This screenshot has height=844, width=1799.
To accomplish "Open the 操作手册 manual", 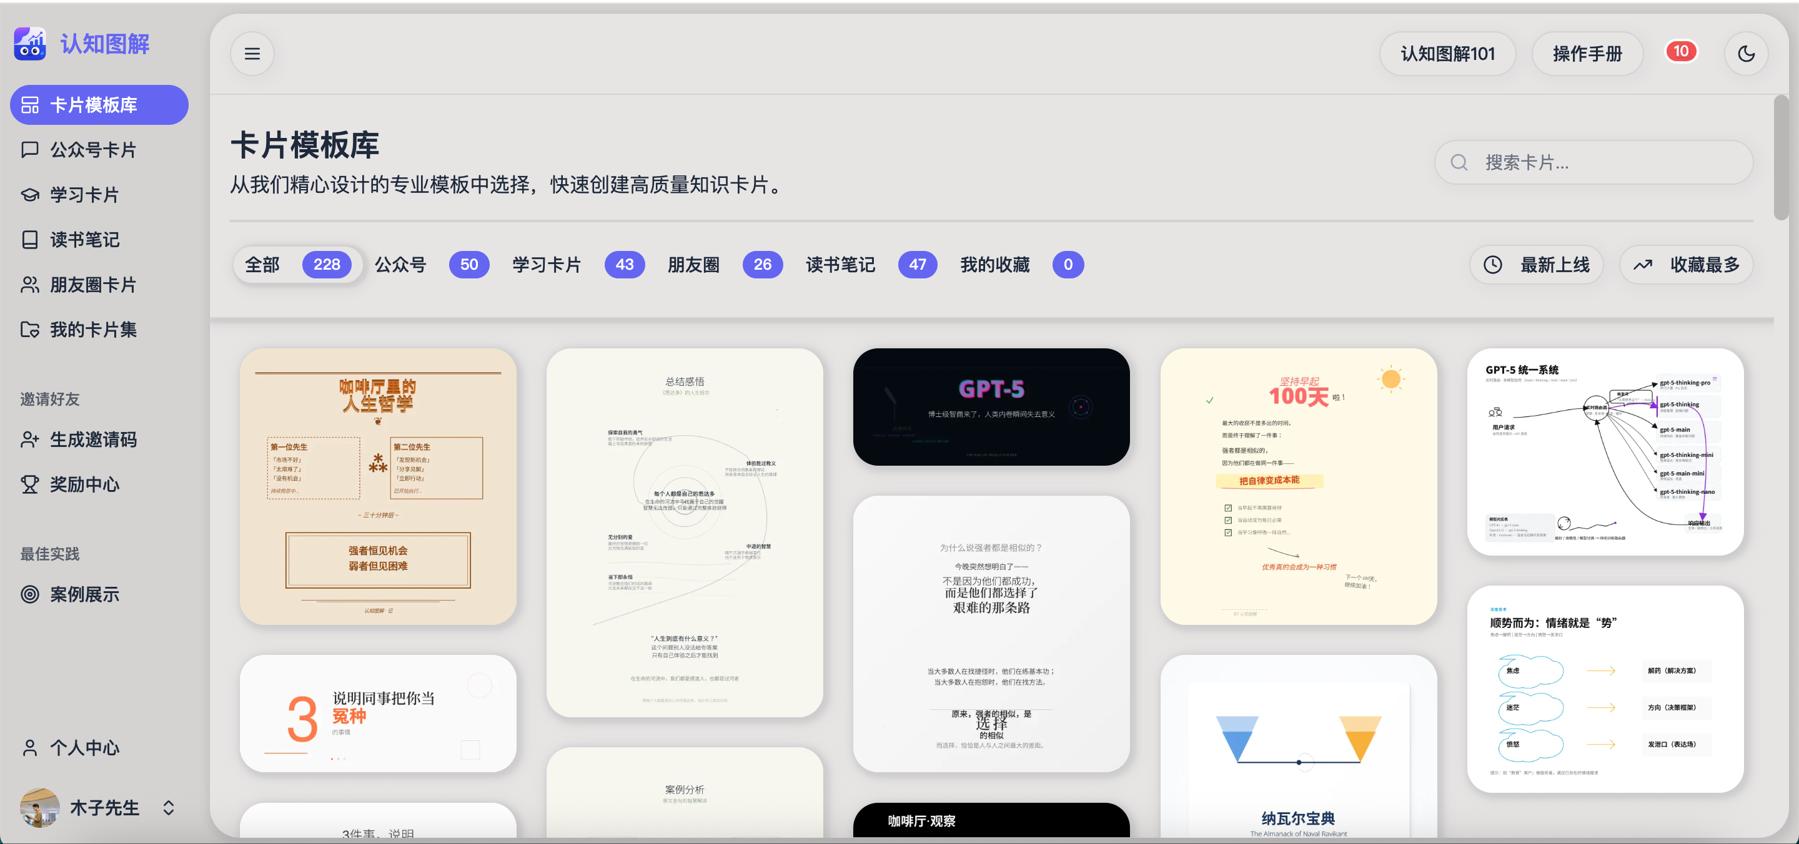I will 1587,54.
